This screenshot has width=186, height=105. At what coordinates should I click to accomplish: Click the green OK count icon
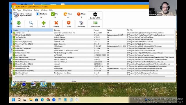pos(53,14)
